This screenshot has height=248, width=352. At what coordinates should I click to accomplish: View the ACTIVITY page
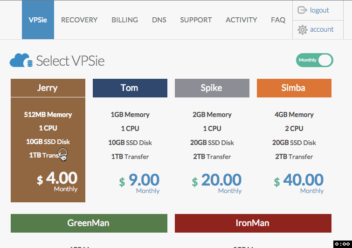pyautogui.click(x=242, y=20)
